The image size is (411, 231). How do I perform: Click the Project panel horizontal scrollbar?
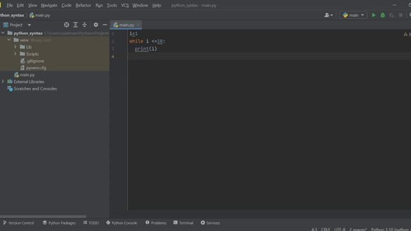[43, 217]
